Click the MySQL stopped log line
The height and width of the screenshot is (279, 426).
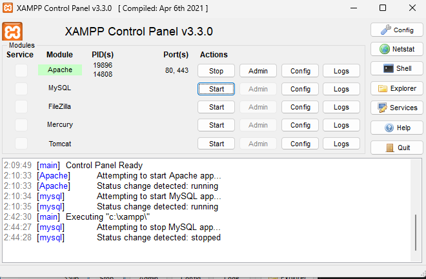pyautogui.click(x=158, y=238)
